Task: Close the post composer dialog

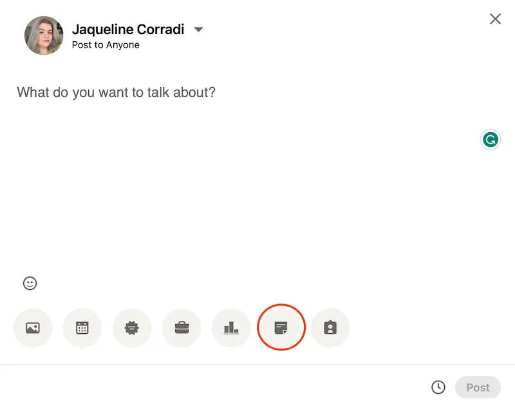Action: 495,19
